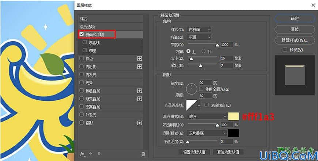Open the 方法 dropdown showing 平滑
Viewport: 318px width, 161px height.
click(x=199, y=37)
